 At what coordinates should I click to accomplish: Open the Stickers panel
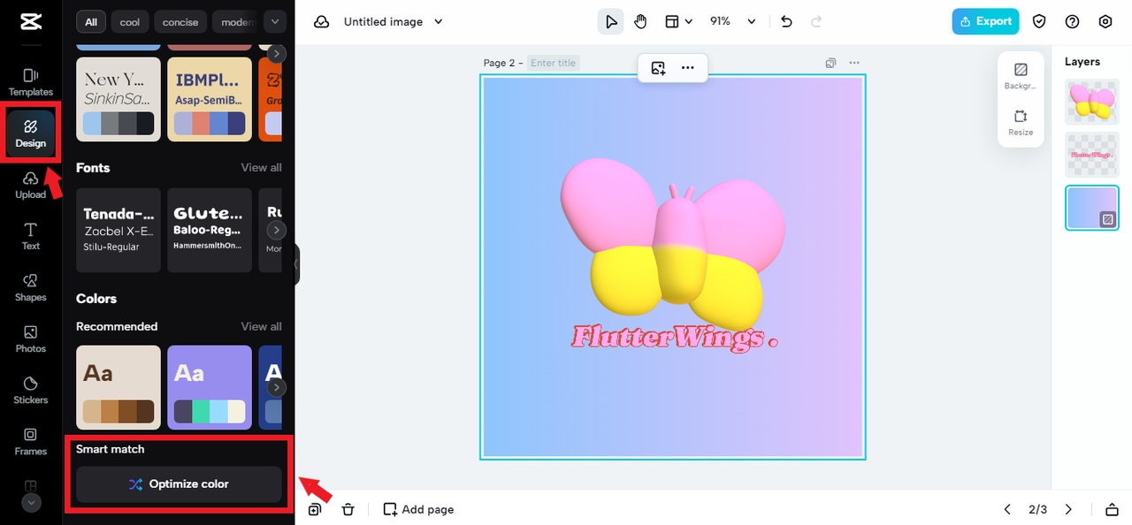[31, 390]
